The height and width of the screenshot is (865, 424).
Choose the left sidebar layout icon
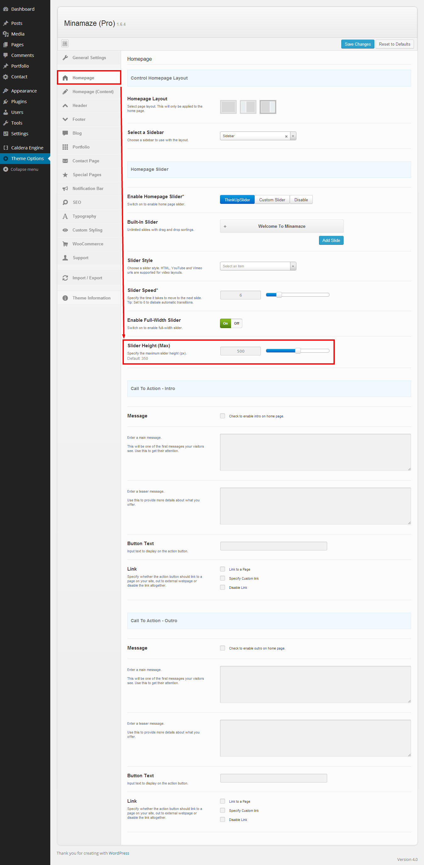[x=248, y=107]
